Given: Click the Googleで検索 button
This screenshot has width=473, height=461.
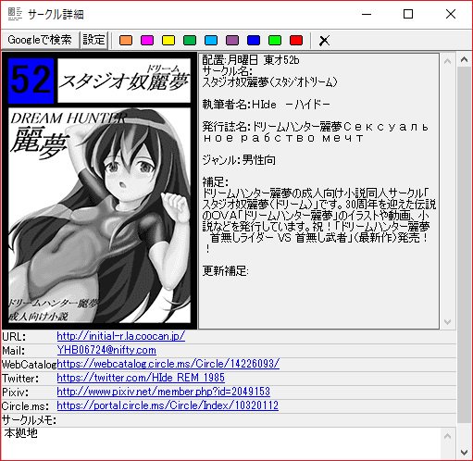Looking at the screenshot, I should tap(40, 40).
